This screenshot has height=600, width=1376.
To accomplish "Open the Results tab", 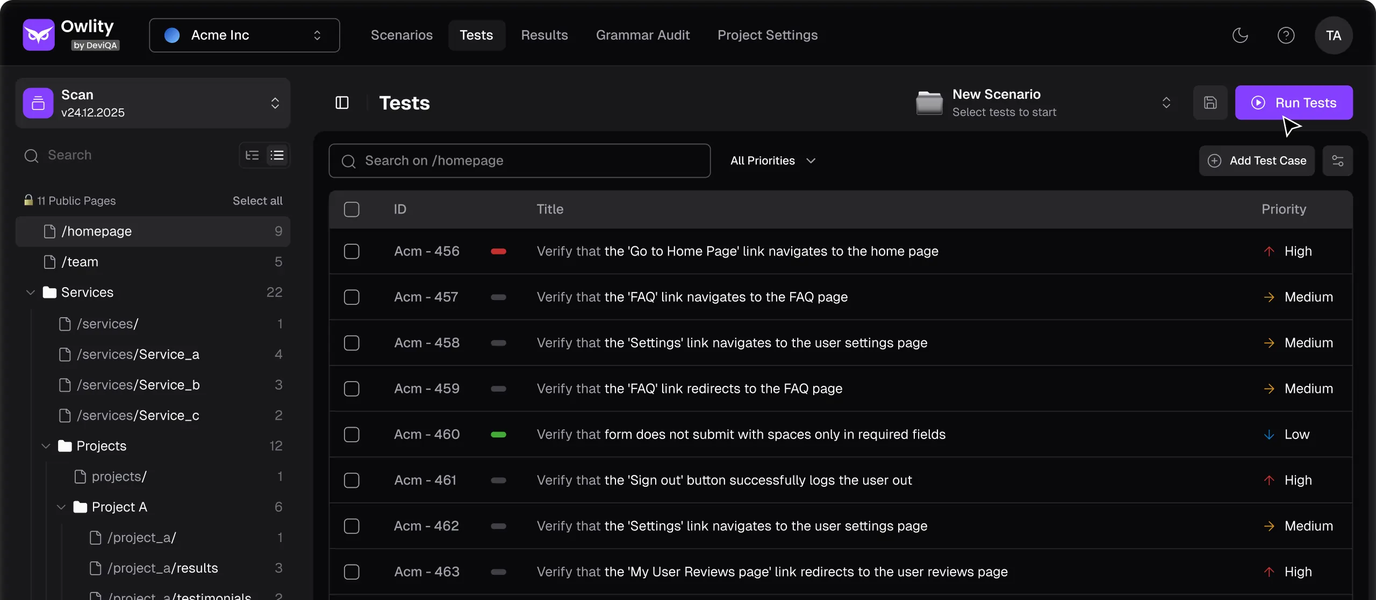I will [544, 35].
